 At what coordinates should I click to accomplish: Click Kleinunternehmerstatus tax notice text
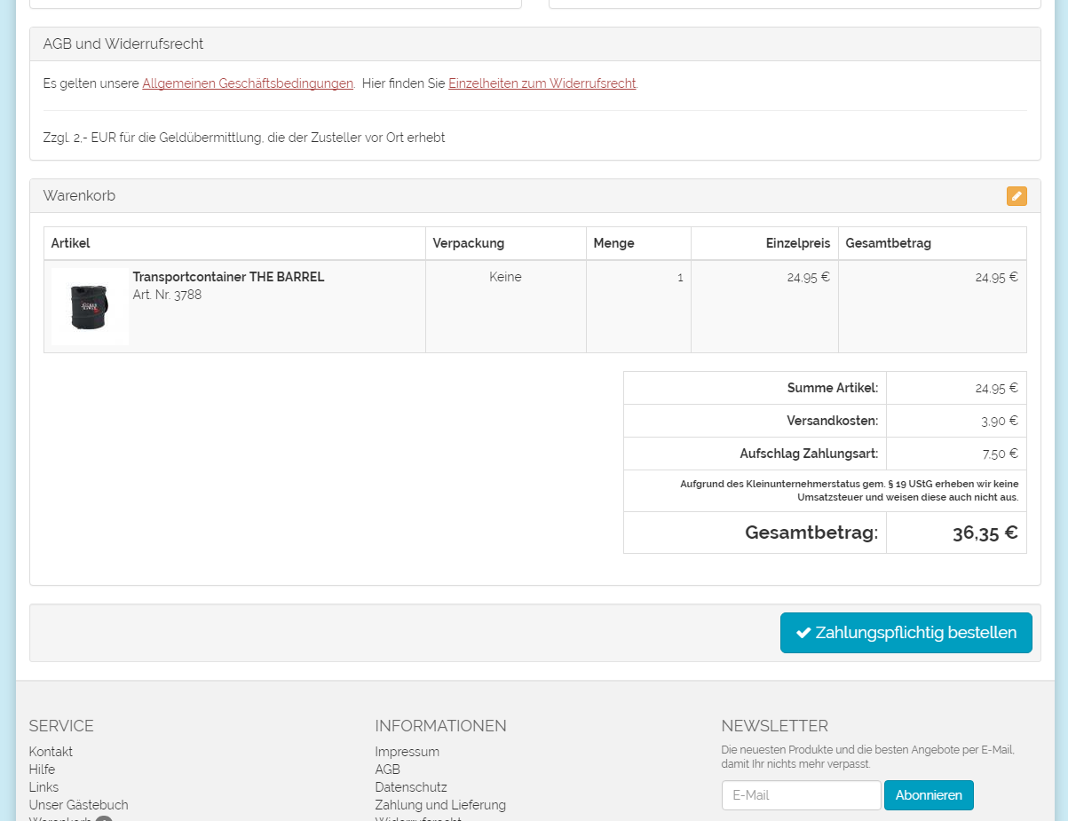pyautogui.click(x=850, y=491)
